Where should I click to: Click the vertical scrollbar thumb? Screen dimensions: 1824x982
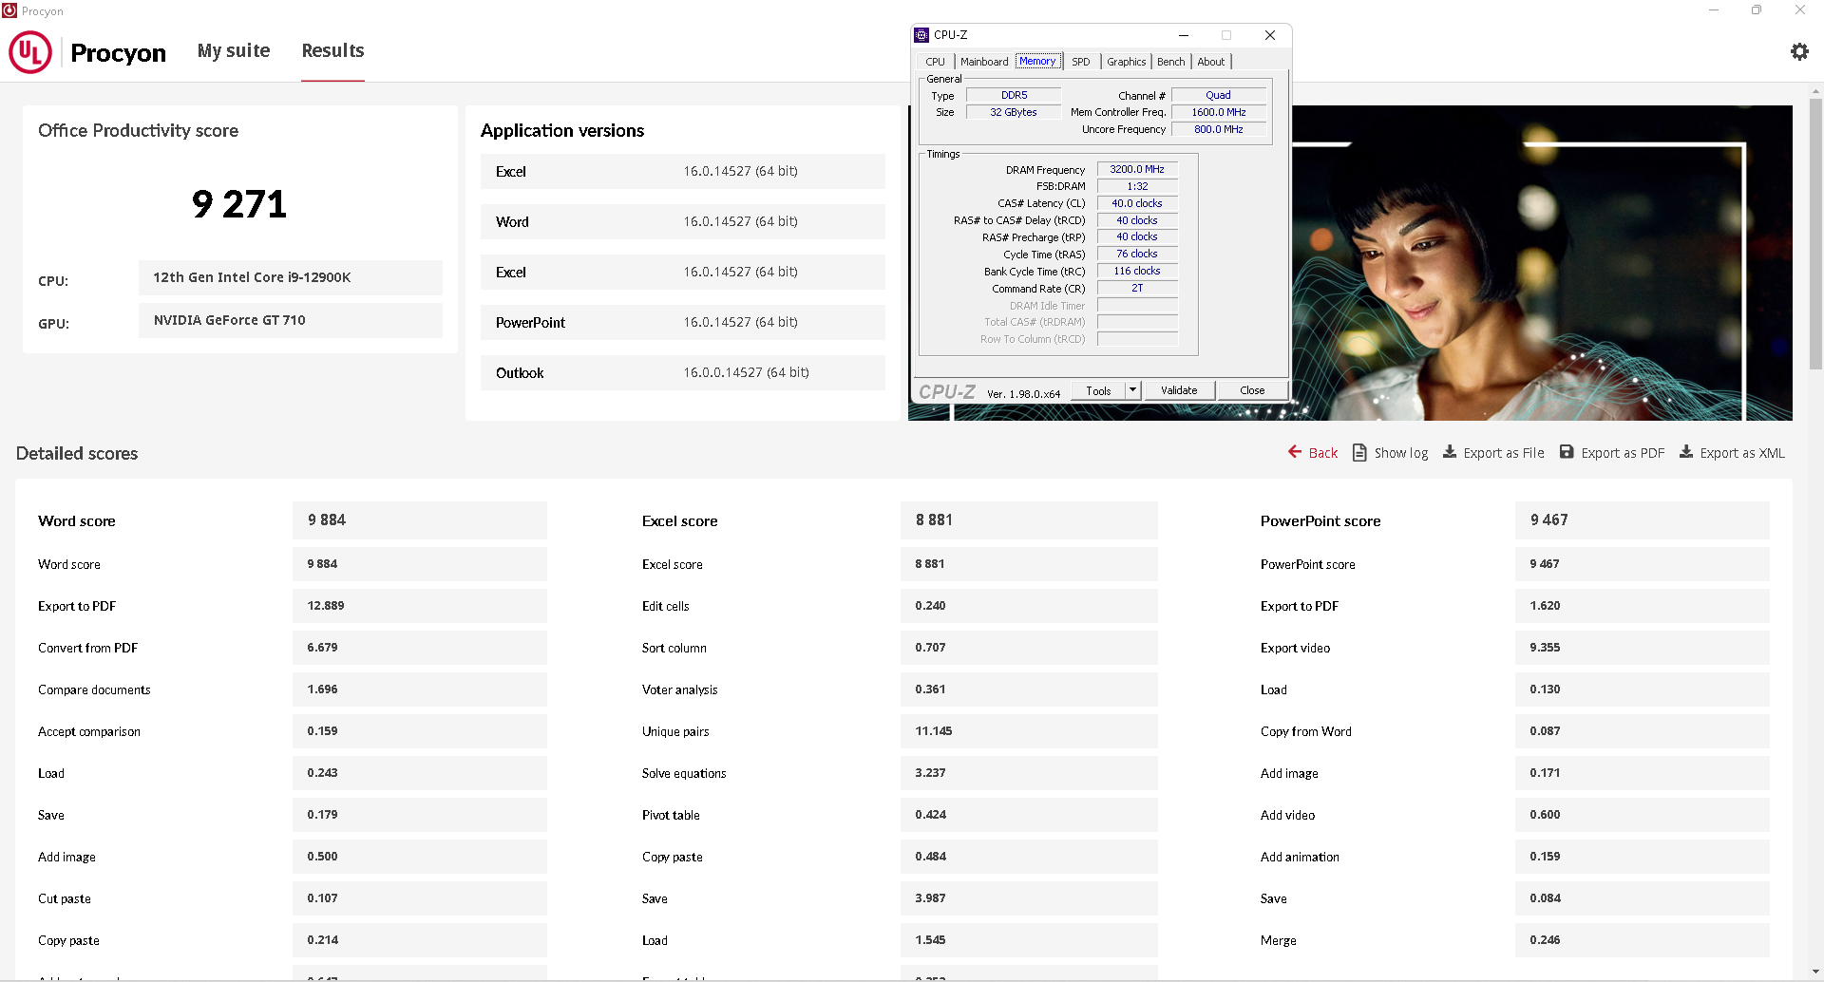[x=1815, y=233]
